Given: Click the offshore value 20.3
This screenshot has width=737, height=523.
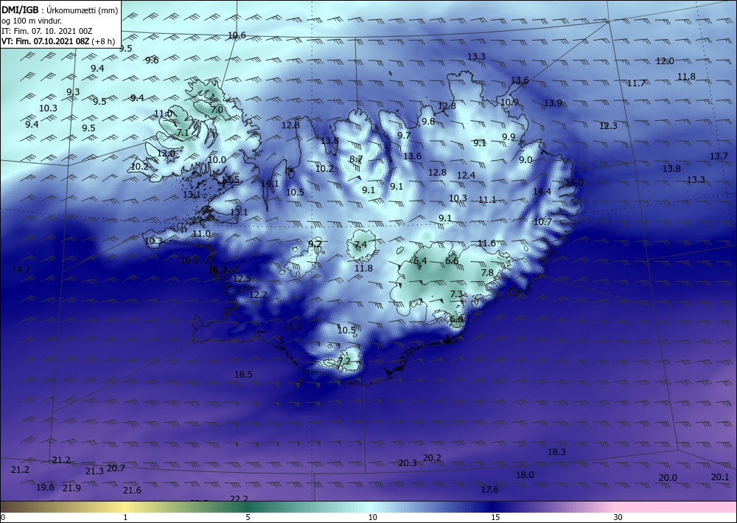Looking at the screenshot, I should [408, 463].
